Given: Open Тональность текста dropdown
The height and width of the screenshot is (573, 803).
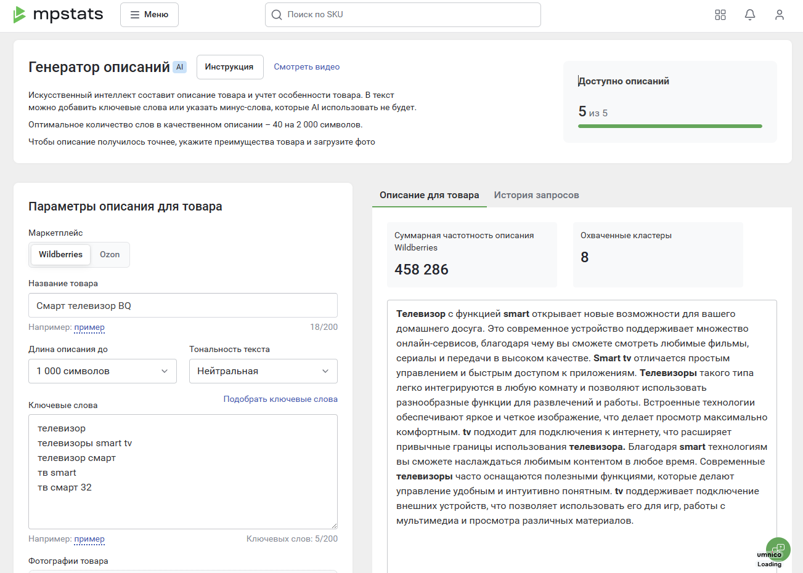Looking at the screenshot, I should pyautogui.click(x=263, y=371).
